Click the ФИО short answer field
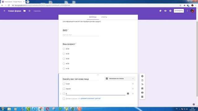This screenshot has width=198, height=111. 81,35
